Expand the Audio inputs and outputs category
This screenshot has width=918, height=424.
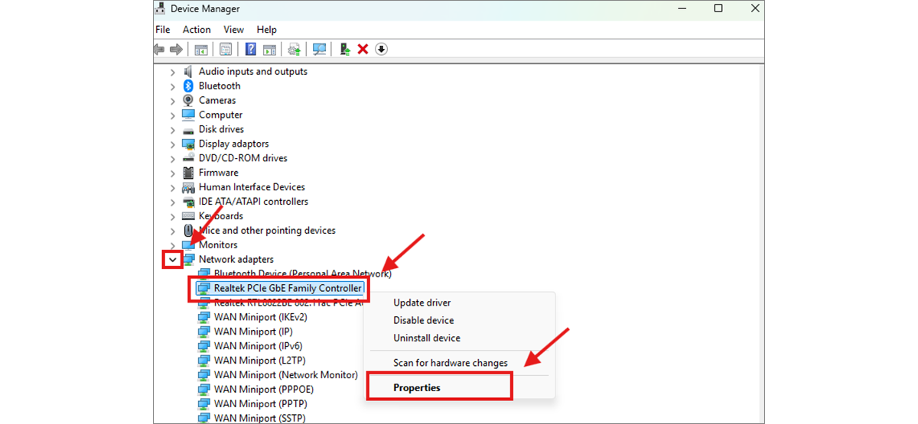(173, 72)
